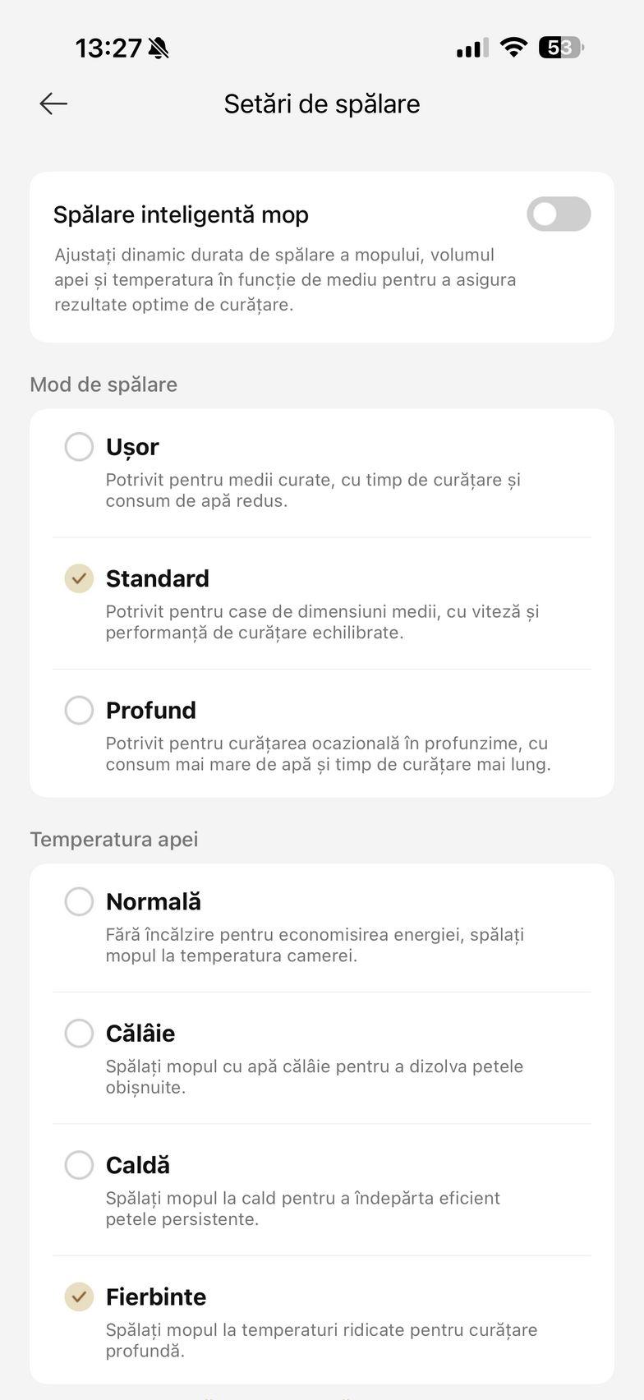Tap the Caldă option description text
Screen dimensions: 644x1400
click(302, 1208)
